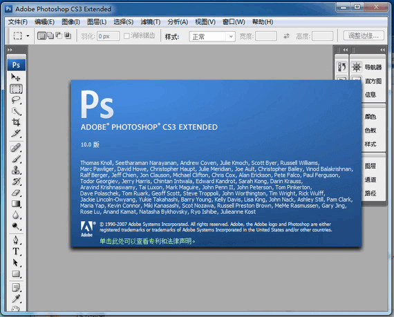Select the Brush tool
Viewport: 394px width, 317px height.
click(16, 159)
